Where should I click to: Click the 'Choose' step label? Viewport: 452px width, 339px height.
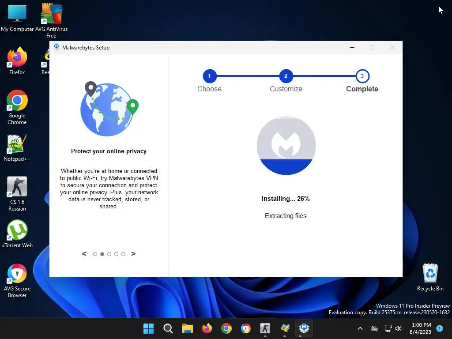click(x=210, y=89)
